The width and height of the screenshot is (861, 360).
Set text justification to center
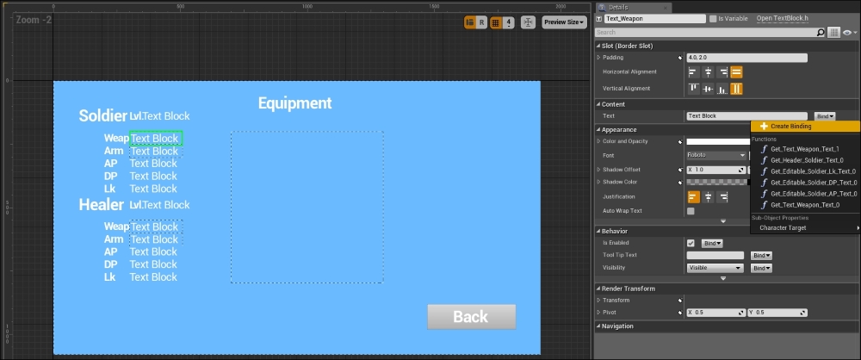coord(708,196)
